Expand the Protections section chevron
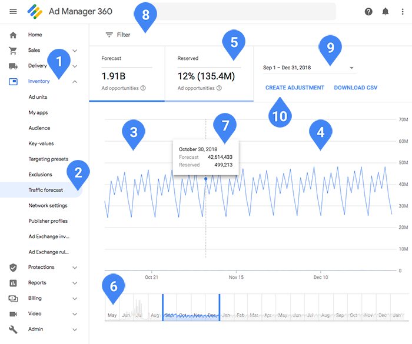412x344 pixels. [75, 268]
